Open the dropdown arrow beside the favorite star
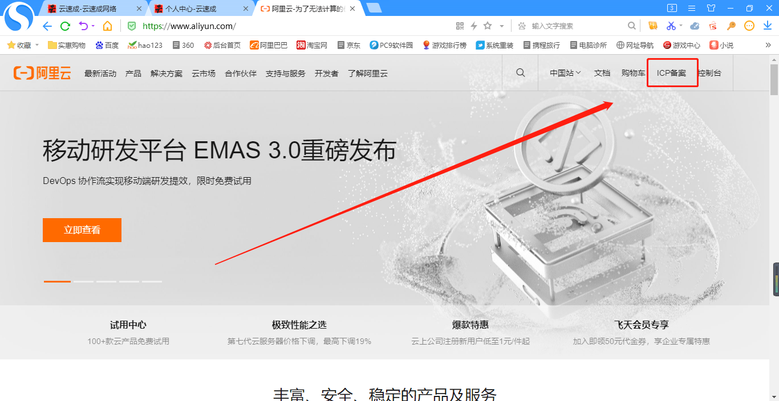779x401 pixels. click(502, 26)
